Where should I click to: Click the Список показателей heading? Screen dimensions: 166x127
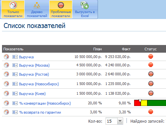(x=35, y=26)
